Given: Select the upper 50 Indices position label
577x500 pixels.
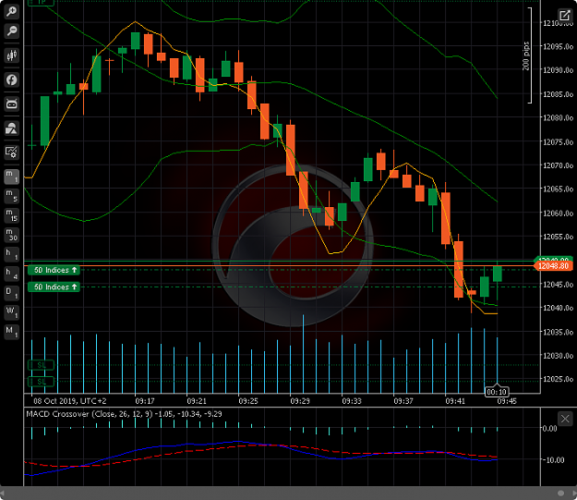Looking at the screenshot, I should tap(54, 270).
